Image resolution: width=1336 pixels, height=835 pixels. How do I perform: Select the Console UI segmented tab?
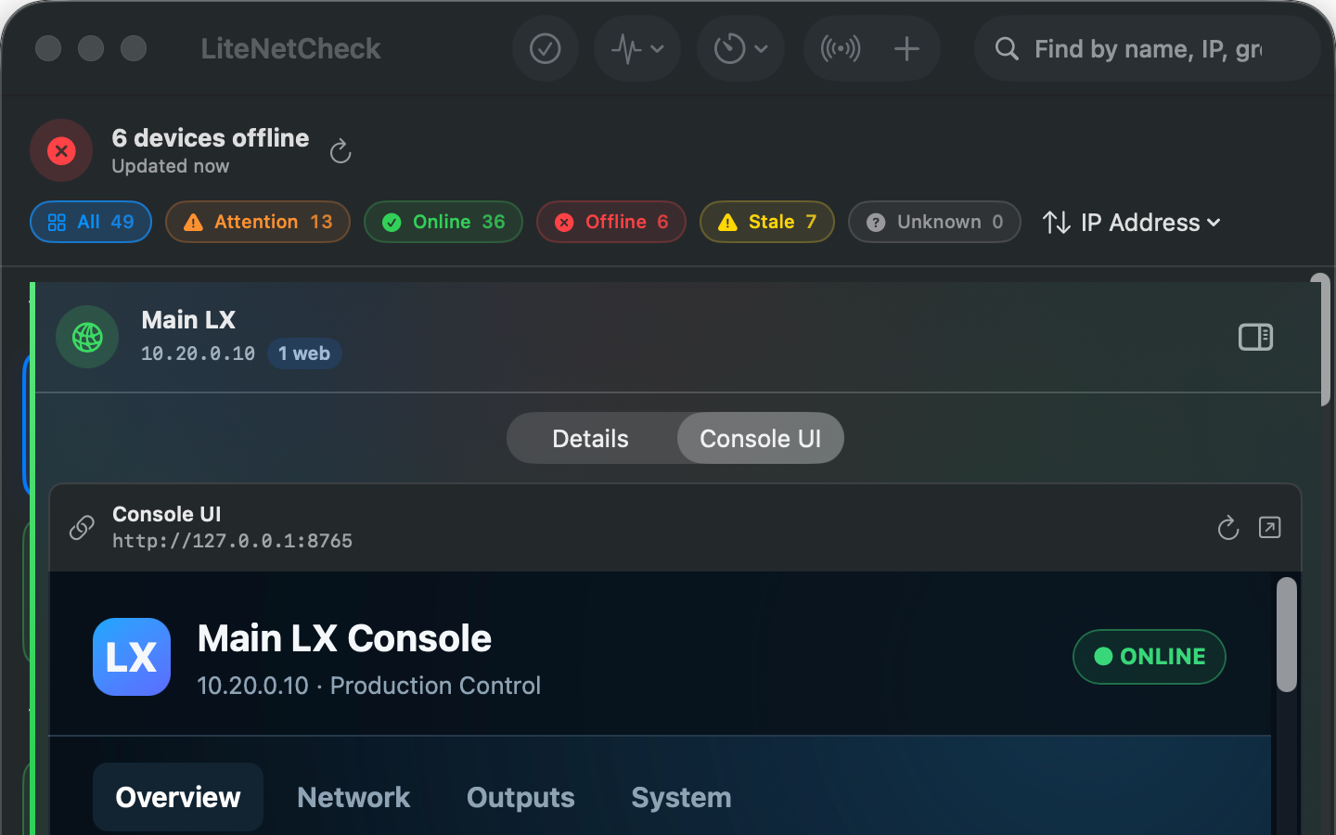pyautogui.click(x=760, y=438)
